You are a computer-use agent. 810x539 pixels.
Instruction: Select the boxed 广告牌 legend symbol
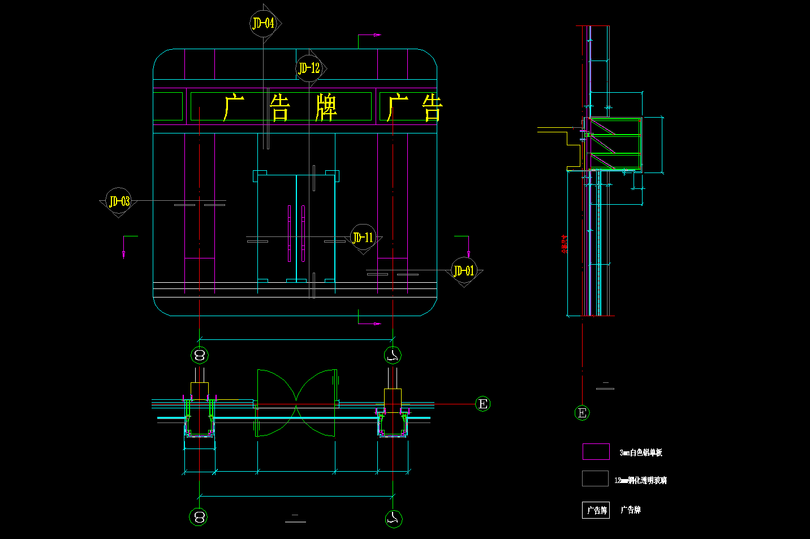coord(596,510)
